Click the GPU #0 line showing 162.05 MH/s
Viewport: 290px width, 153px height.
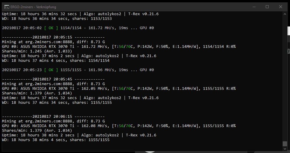pyautogui.click(x=119, y=88)
